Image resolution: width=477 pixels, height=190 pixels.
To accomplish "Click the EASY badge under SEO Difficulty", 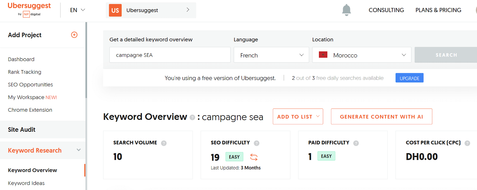I will [234, 157].
